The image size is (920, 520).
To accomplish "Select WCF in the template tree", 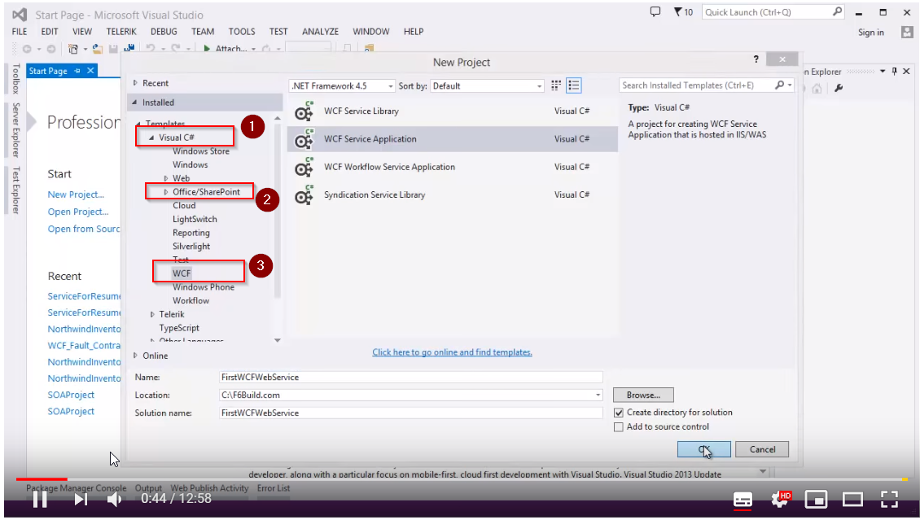I will (x=182, y=273).
